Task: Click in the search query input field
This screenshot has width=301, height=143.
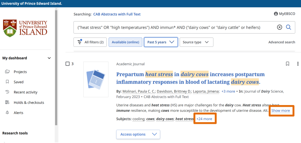Action: coord(173,27)
